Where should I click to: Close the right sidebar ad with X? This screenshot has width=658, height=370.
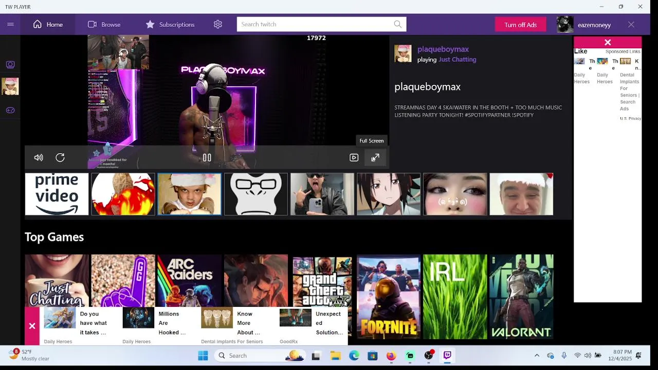[x=608, y=43]
